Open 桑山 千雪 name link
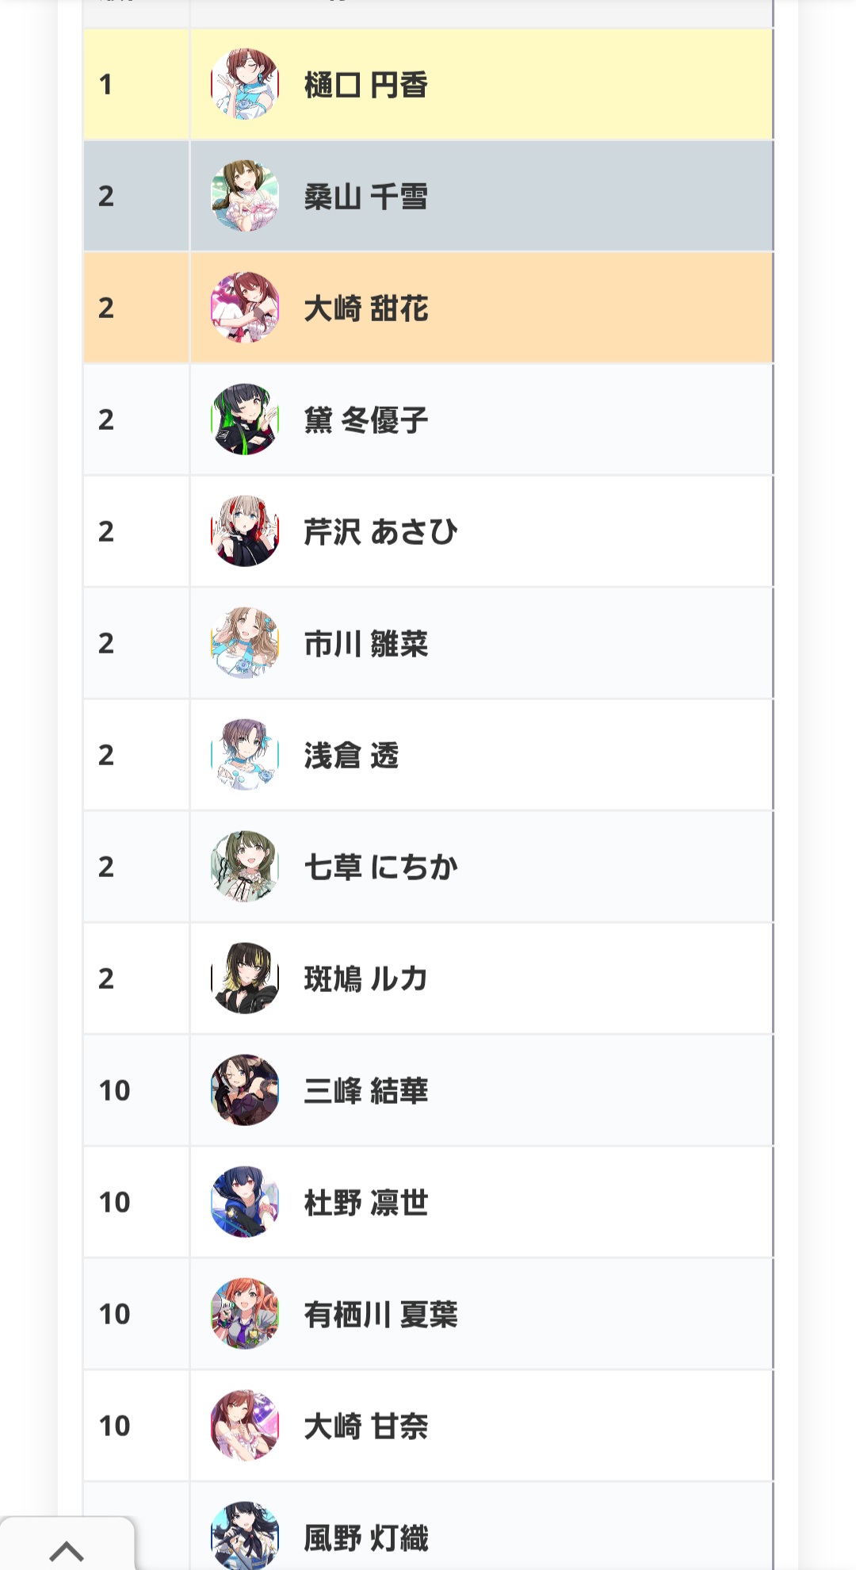This screenshot has height=1570, width=856. coord(365,197)
